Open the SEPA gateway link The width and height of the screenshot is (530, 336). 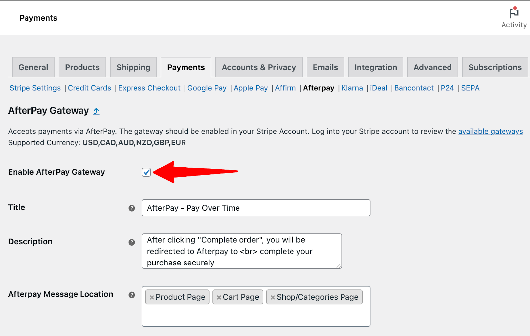(x=470, y=88)
